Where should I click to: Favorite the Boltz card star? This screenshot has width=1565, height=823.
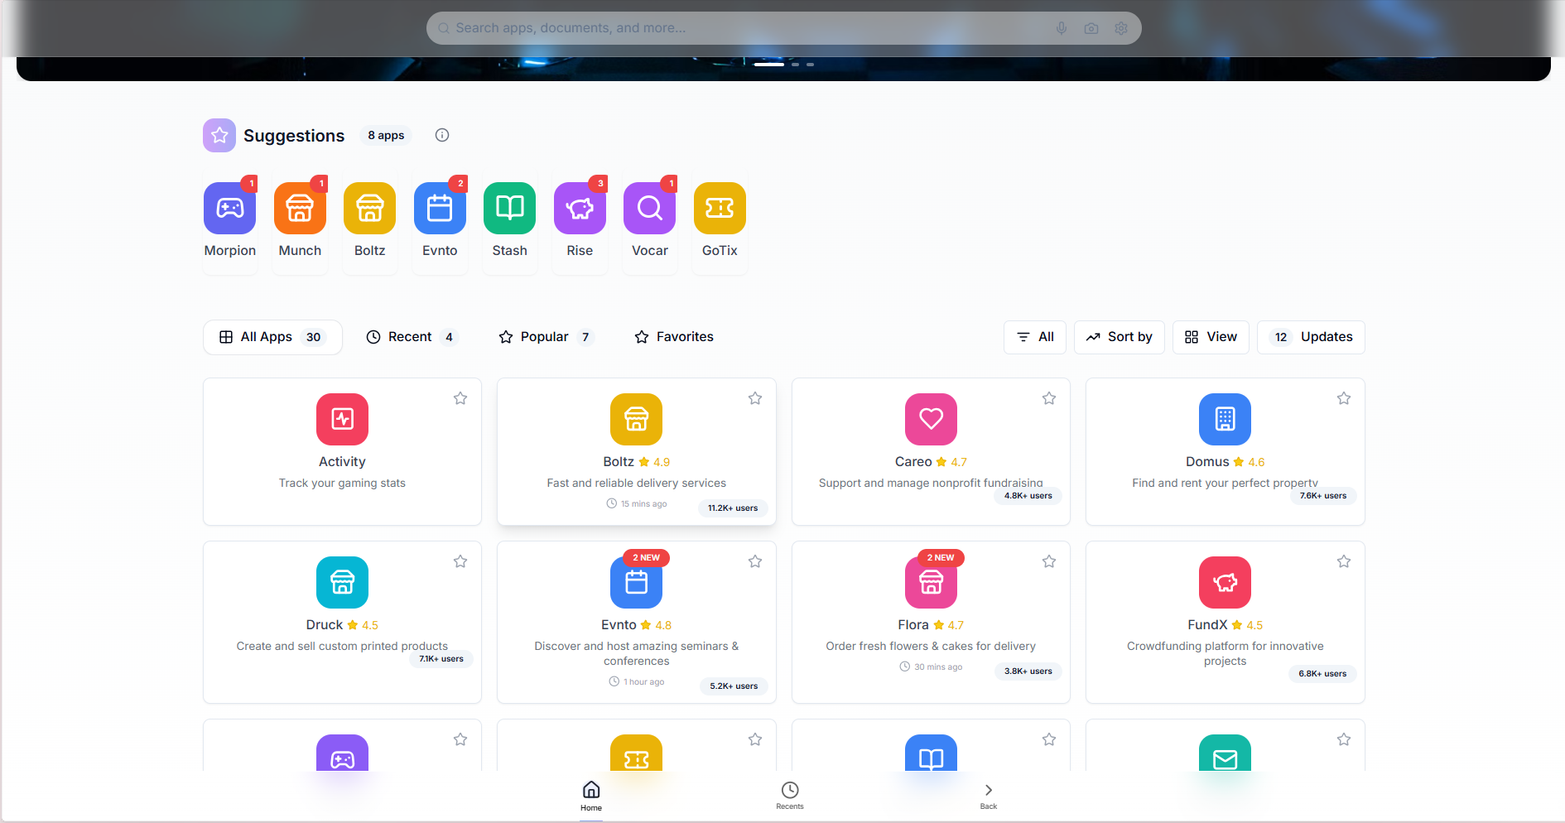pos(755,398)
